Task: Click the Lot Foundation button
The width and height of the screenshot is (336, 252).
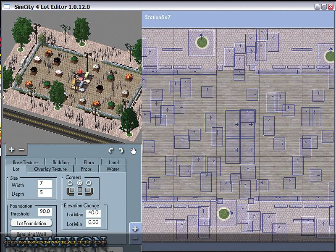Action: click(x=31, y=223)
